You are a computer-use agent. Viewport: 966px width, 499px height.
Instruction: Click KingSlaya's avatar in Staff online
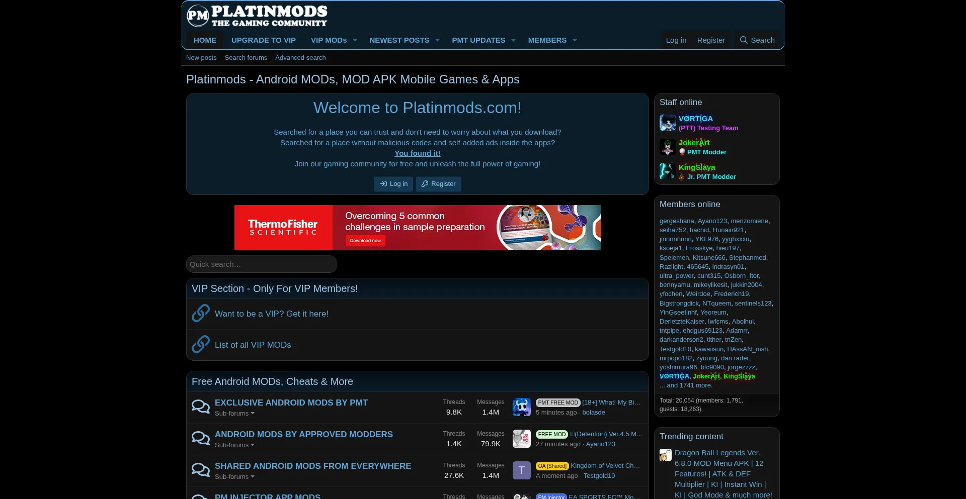point(668,171)
